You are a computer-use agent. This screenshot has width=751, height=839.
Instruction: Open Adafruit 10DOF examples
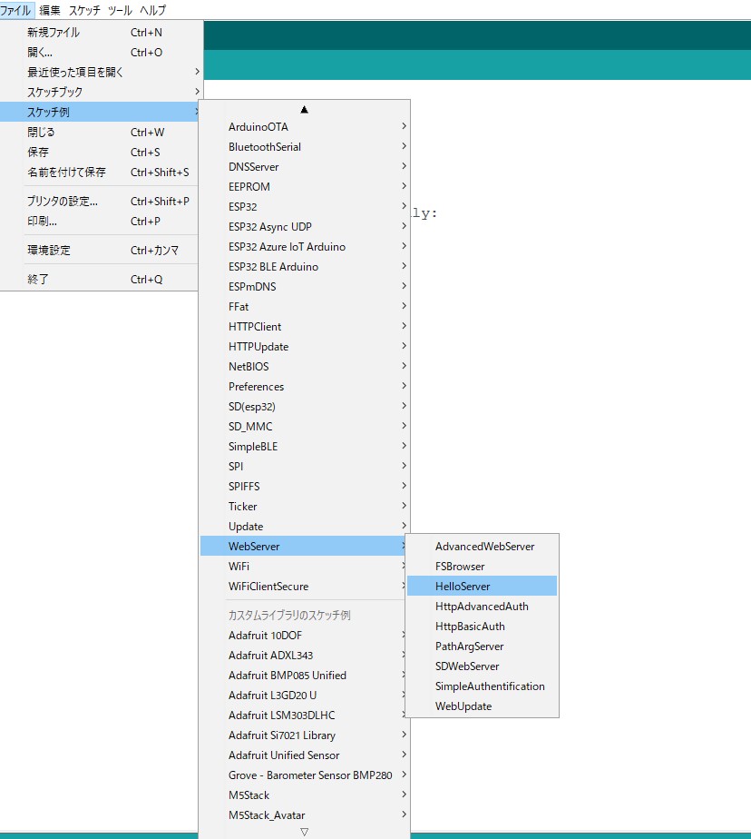tap(304, 635)
